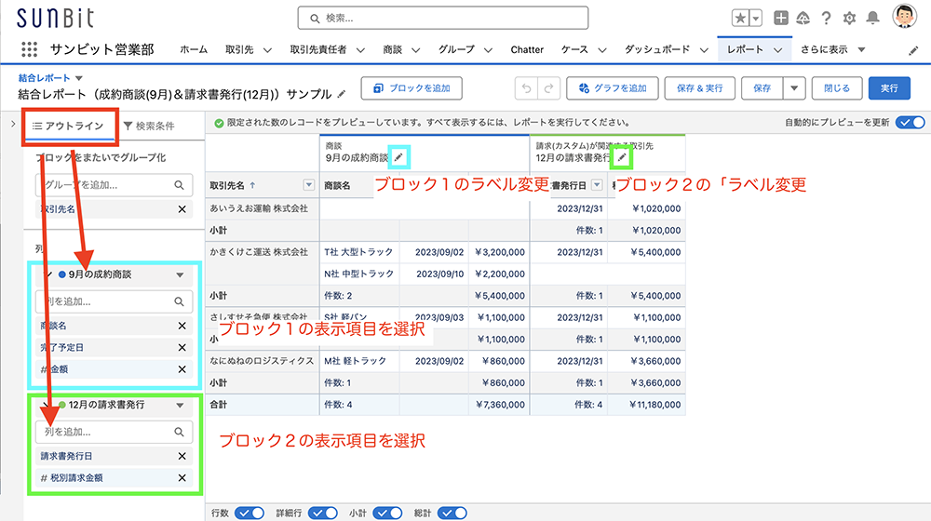This screenshot has width=931, height=521.
Task: Click the ブロックを追加 button
Action: coord(412,88)
